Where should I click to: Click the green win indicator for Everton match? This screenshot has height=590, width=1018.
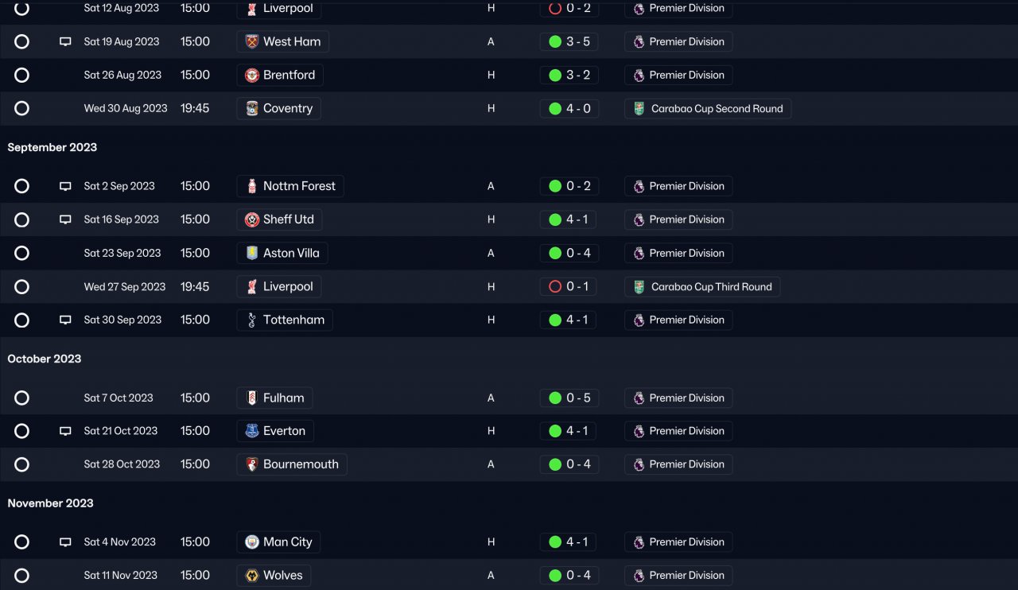(555, 431)
